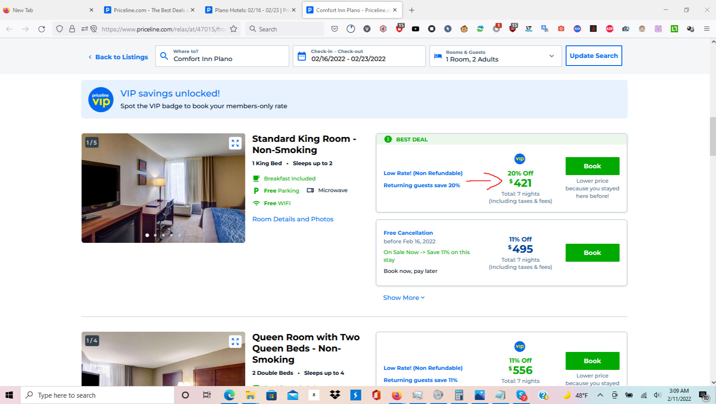Screen dimensions: 716x404
Task: Click Standard King Room photo
Action: click(x=163, y=188)
